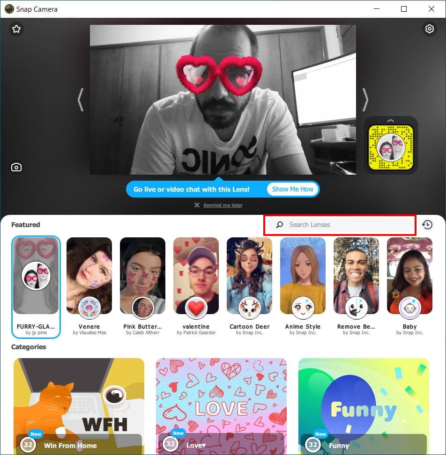This screenshot has height=455, width=446.
Task: Click the 32 badge on Funny category
Action: 313,444
